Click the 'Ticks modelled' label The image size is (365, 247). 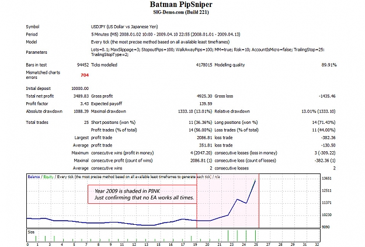pos(104,65)
